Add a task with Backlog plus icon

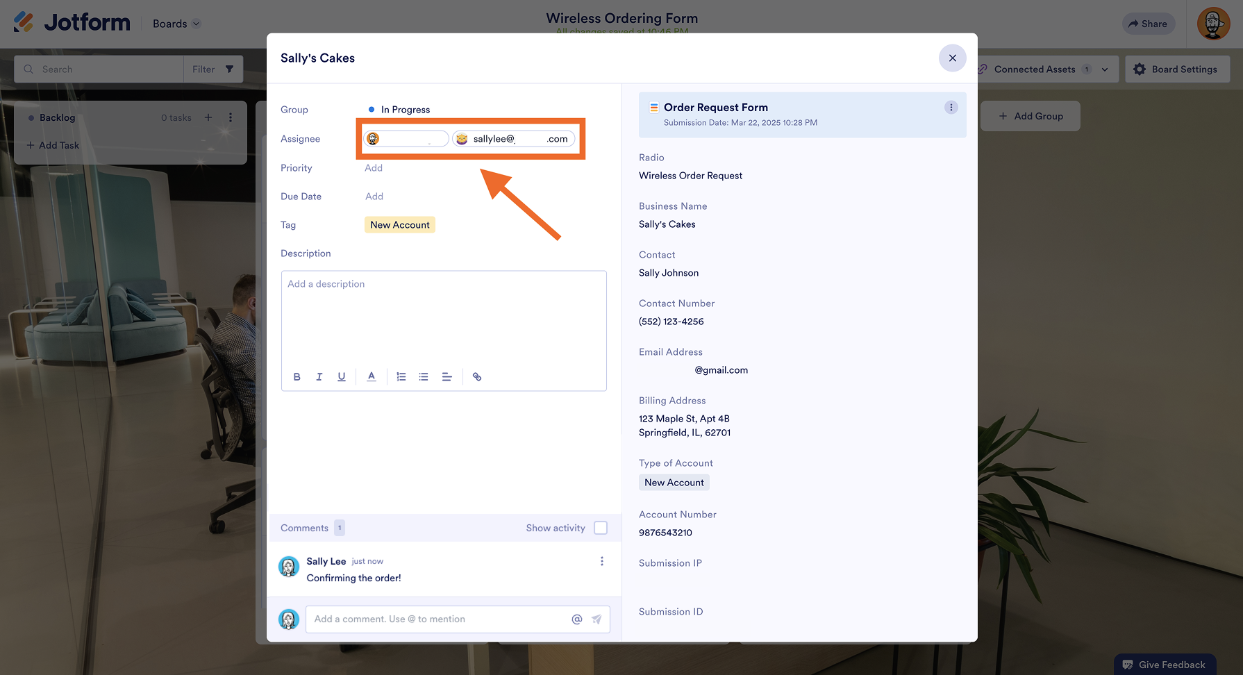[208, 117]
